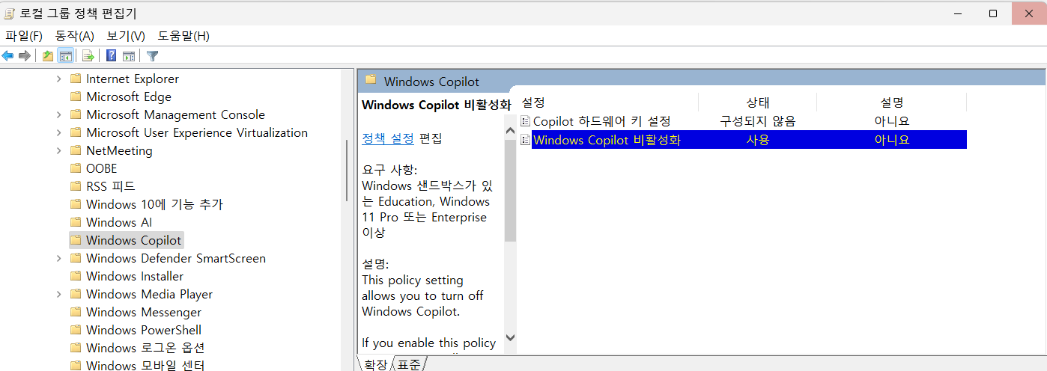Switch to the 확장 tab
Image resolution: width=1047 pixels, height=371 pixels.
pos(375,364)
